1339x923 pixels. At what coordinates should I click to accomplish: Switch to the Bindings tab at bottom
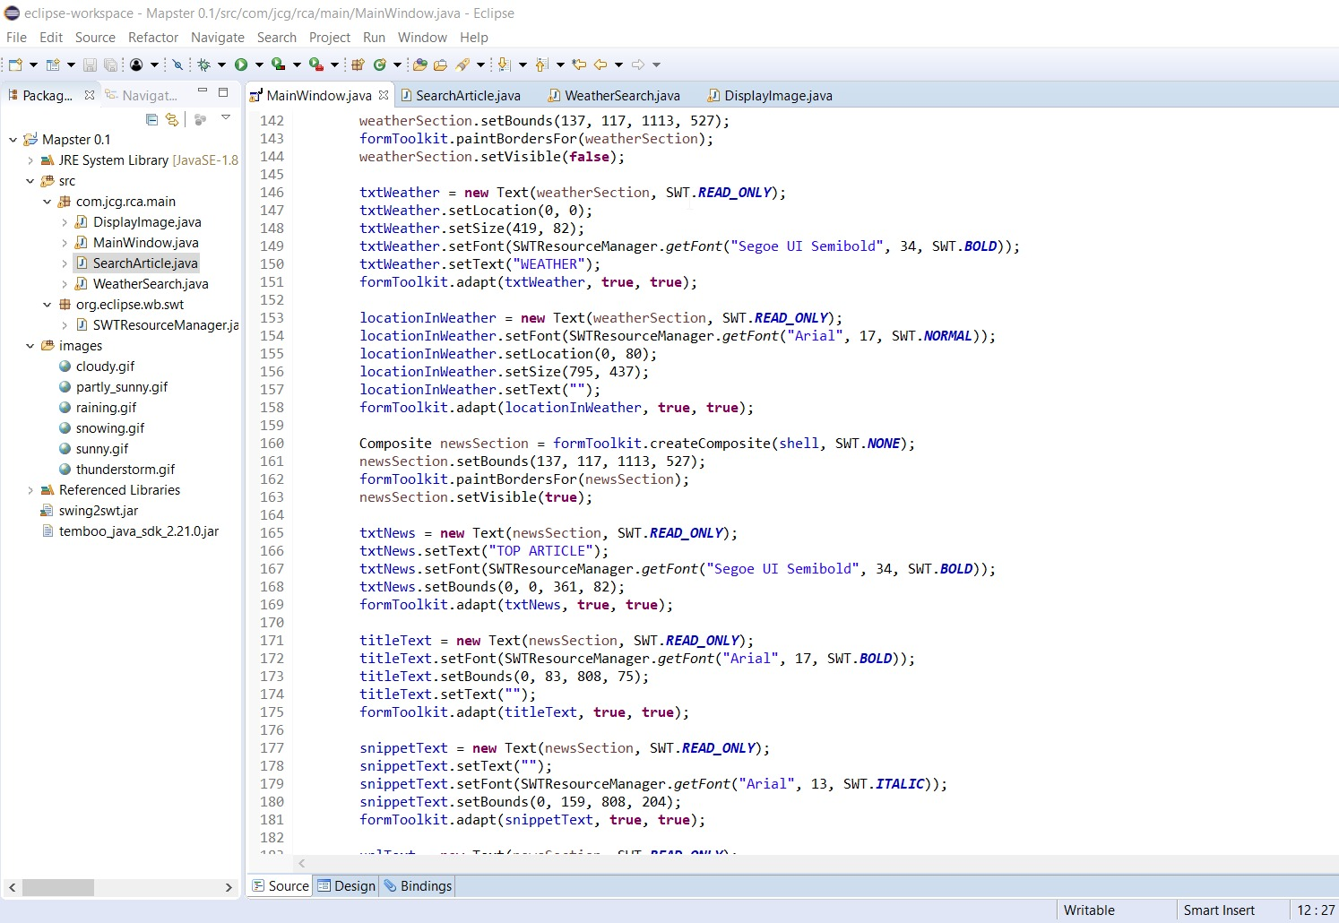click(x=418, y=885)
